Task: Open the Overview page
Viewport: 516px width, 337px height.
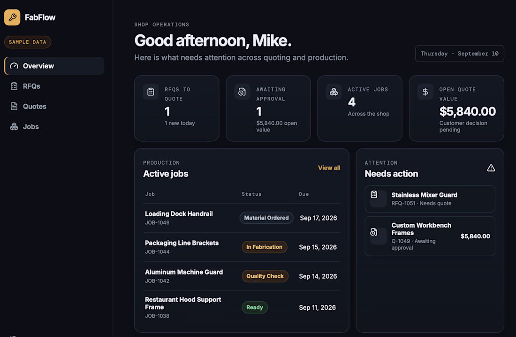Action: click(54, 66)
